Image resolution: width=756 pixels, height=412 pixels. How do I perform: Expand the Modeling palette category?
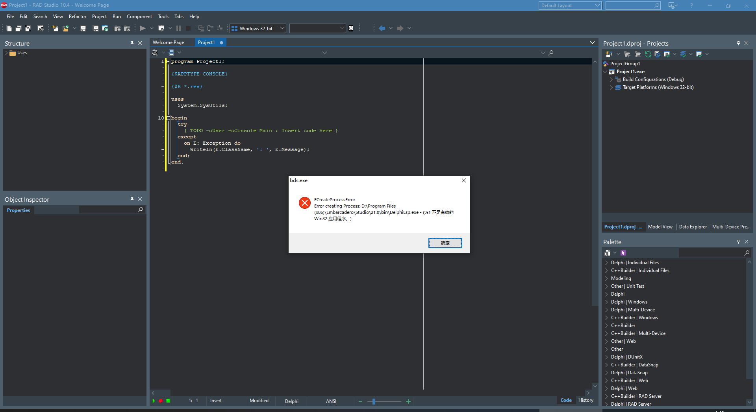click(606, 278)
